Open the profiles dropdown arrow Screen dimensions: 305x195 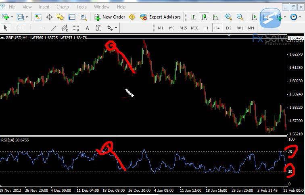(27, 17)
